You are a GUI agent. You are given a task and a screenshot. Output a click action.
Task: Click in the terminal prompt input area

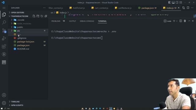coord(102,38)
